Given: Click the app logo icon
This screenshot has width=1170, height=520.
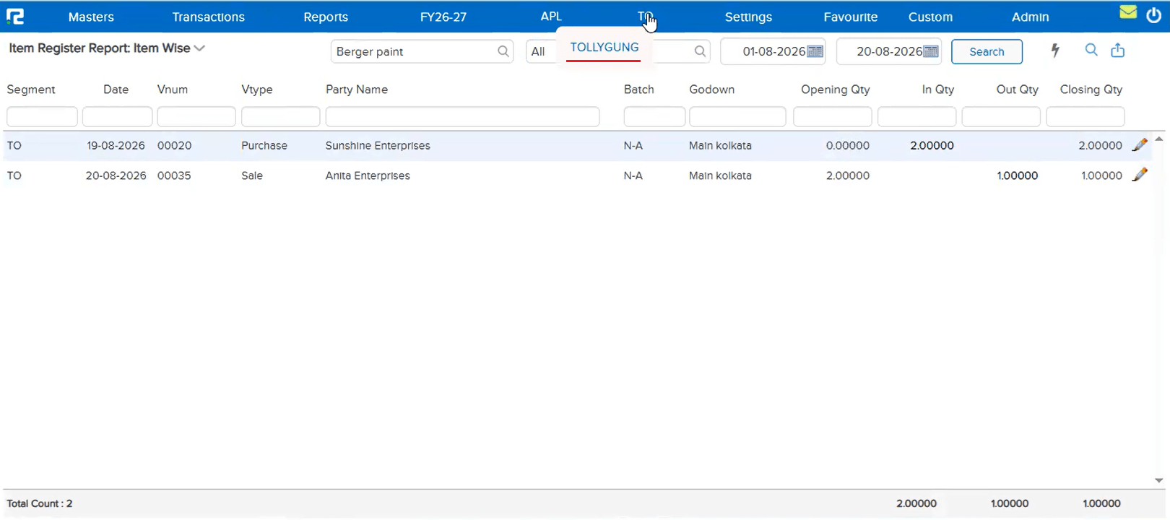Looking at the screenshot, I should 15,16.
